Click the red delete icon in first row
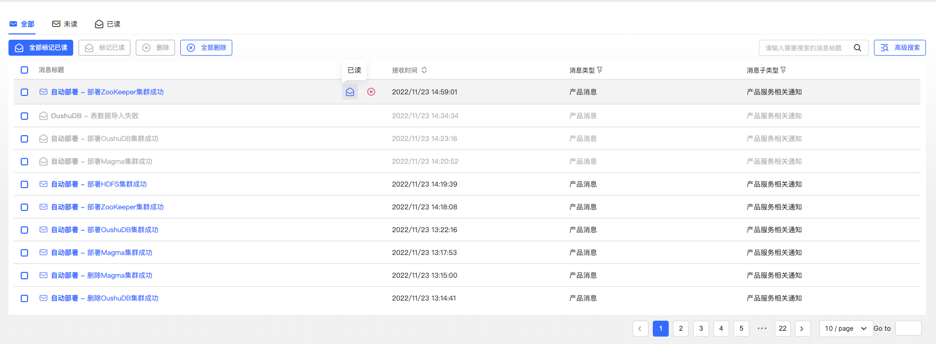 click(371, 92)
